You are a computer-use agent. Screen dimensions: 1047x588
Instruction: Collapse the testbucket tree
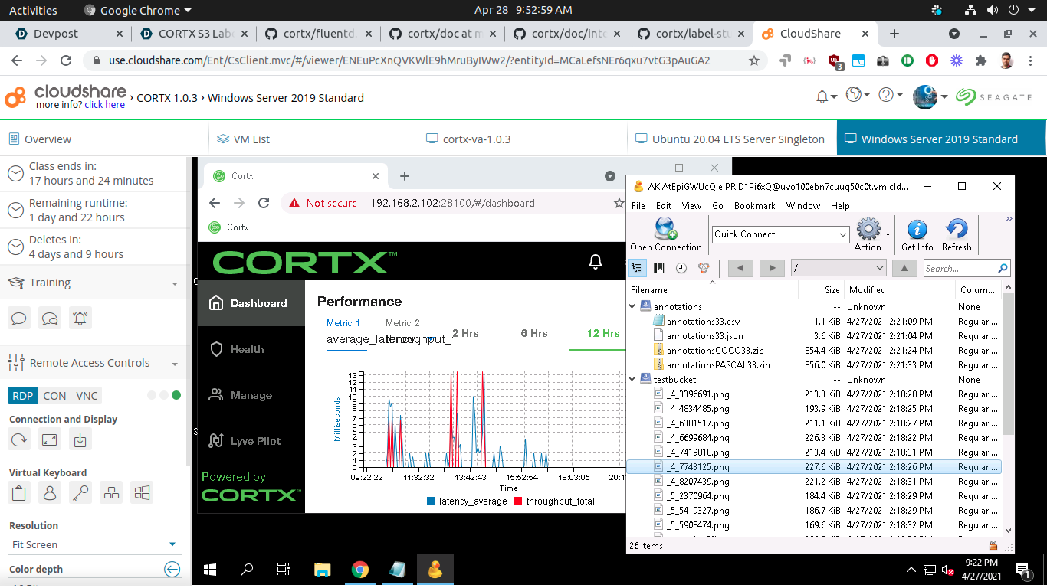(632, 379)
